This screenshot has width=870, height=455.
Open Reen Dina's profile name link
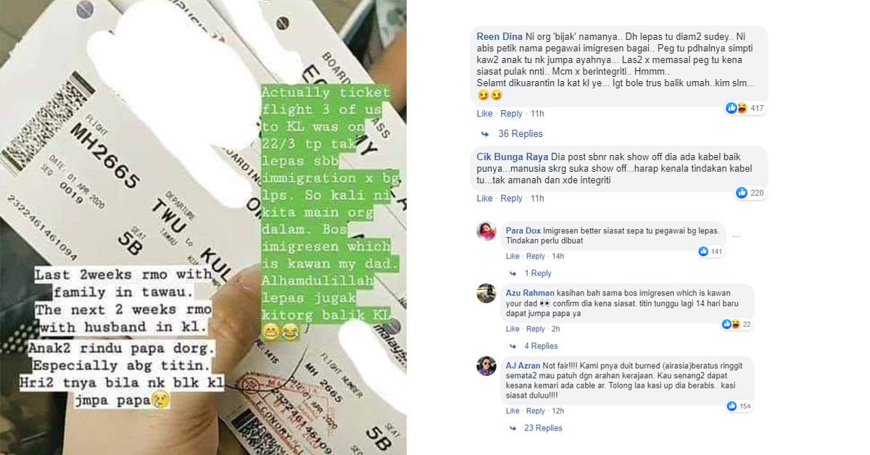coord(500,37)
